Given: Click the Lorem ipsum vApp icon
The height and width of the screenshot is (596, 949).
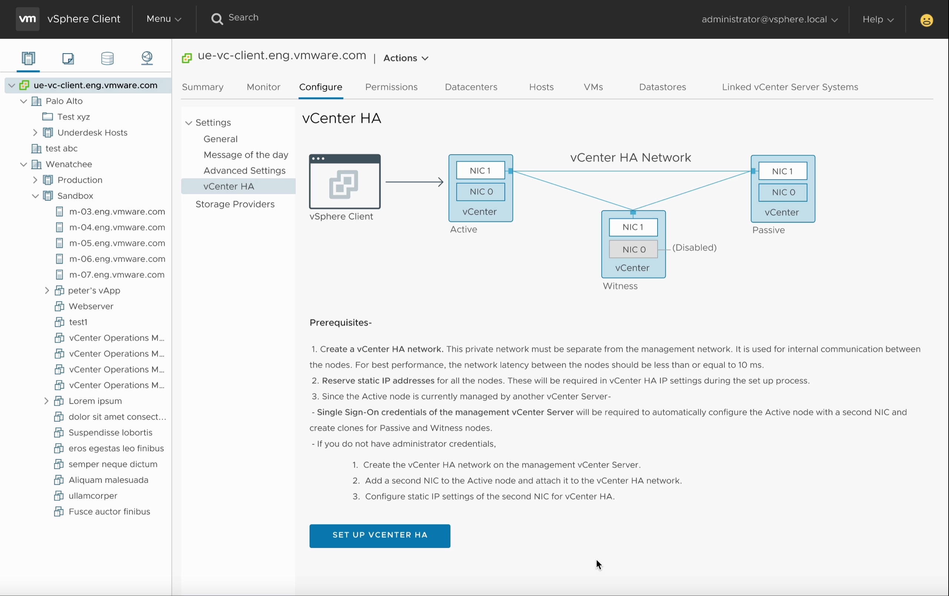Looking at the screenshot, I should pyautogui.click(x=59, y=401).
